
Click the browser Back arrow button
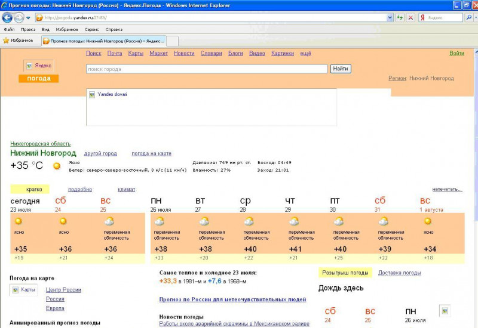pos(7,18)
